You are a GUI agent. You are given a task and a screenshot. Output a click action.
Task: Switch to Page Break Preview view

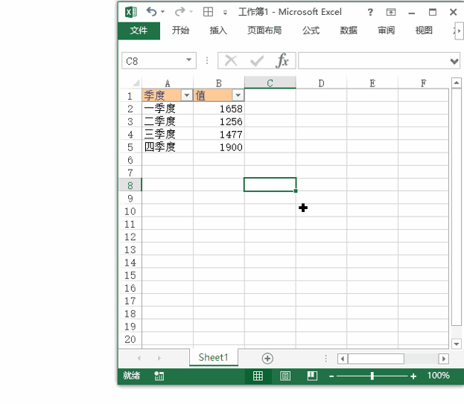312,376
